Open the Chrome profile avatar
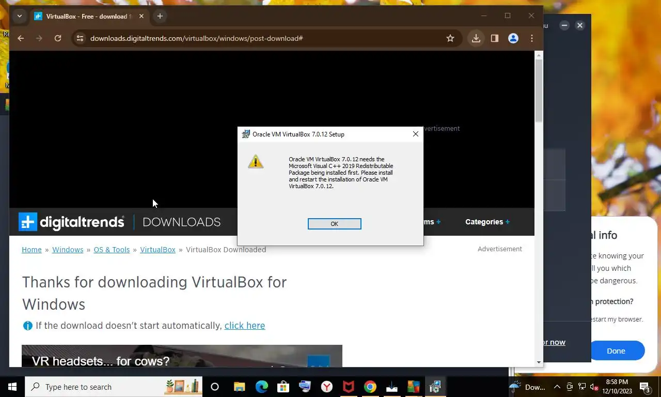This screenshot has width=661, height=397. tap(513, 38)
